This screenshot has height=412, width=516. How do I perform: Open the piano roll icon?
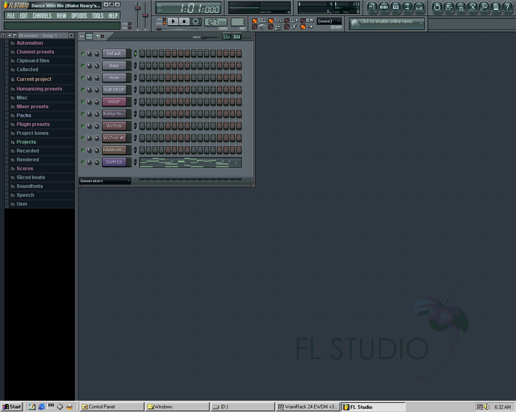[395, 7]
